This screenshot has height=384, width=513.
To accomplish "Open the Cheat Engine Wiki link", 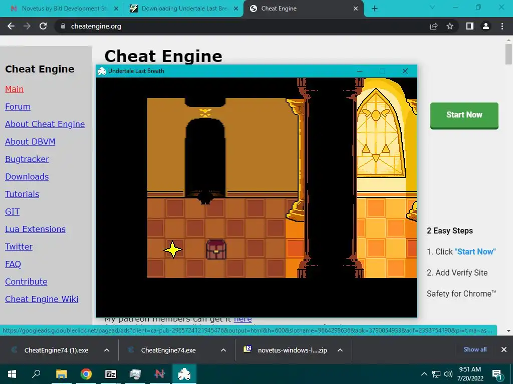I will coord(42,299).
